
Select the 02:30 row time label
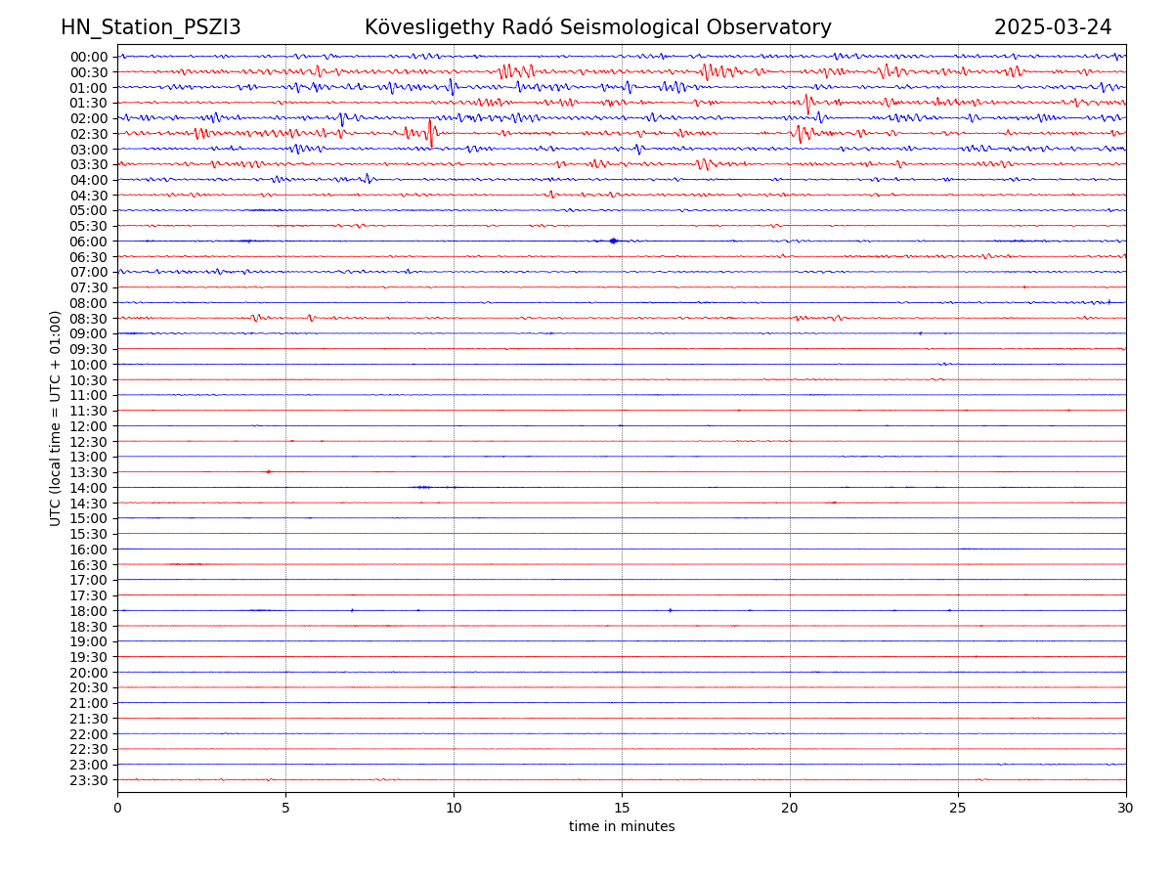[89, 134]
